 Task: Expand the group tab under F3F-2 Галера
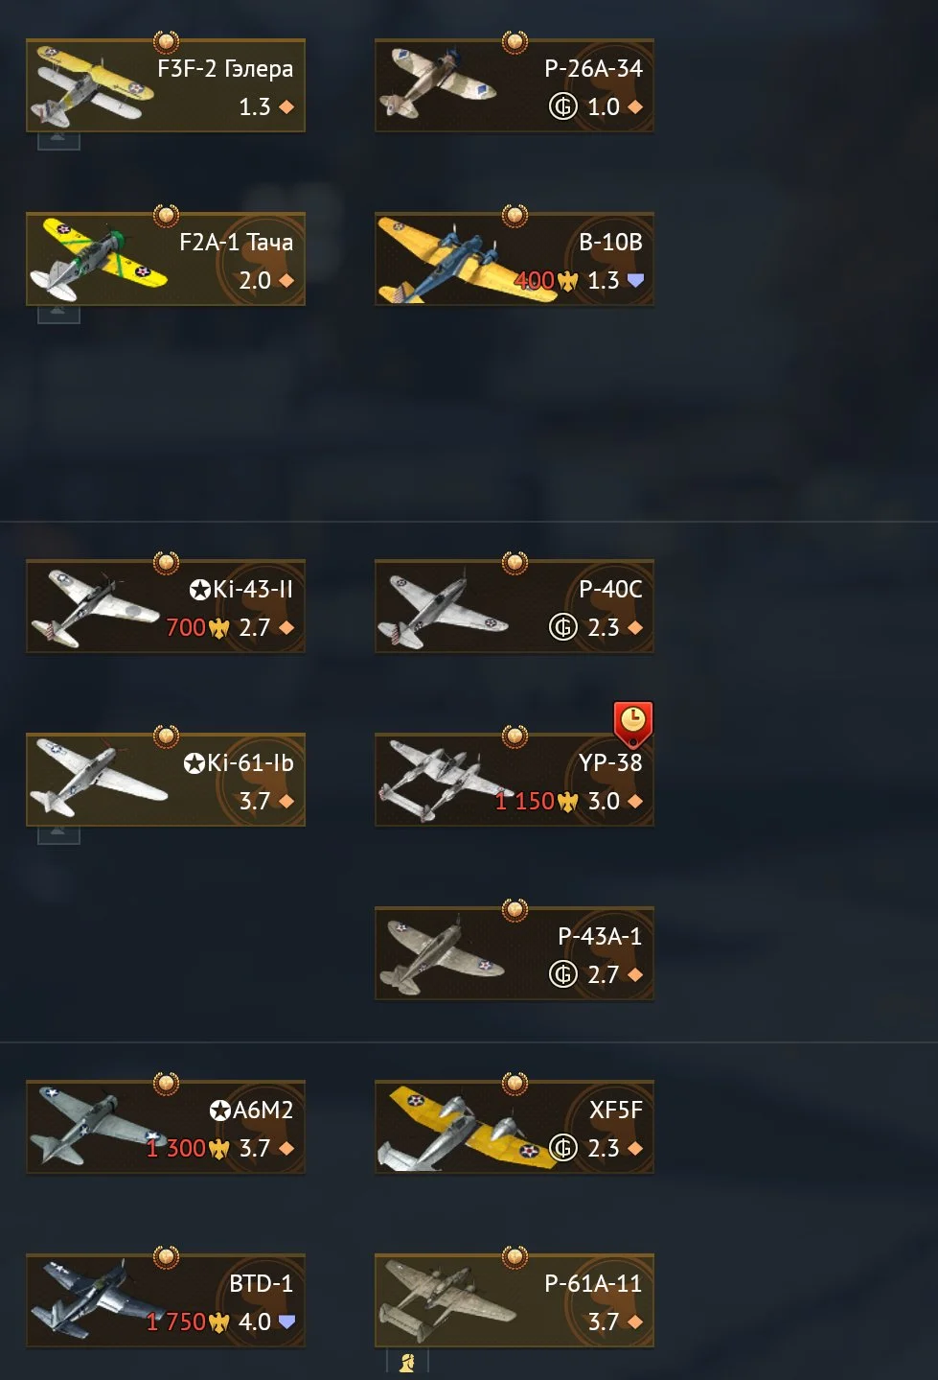(x=58, y=141)
